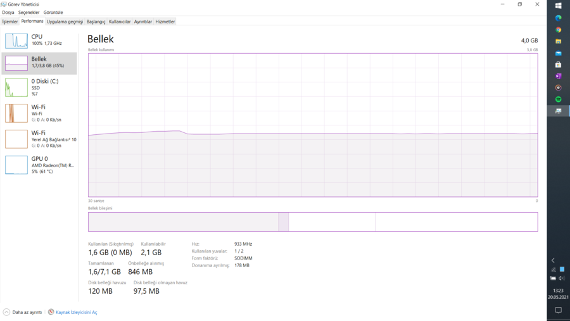570x321 pixels.
Task: Open the Başlangıç tab
Action: coord(96,22)
